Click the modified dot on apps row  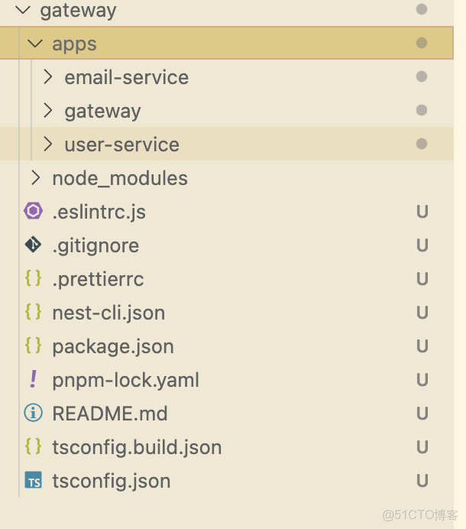[422, 44]
